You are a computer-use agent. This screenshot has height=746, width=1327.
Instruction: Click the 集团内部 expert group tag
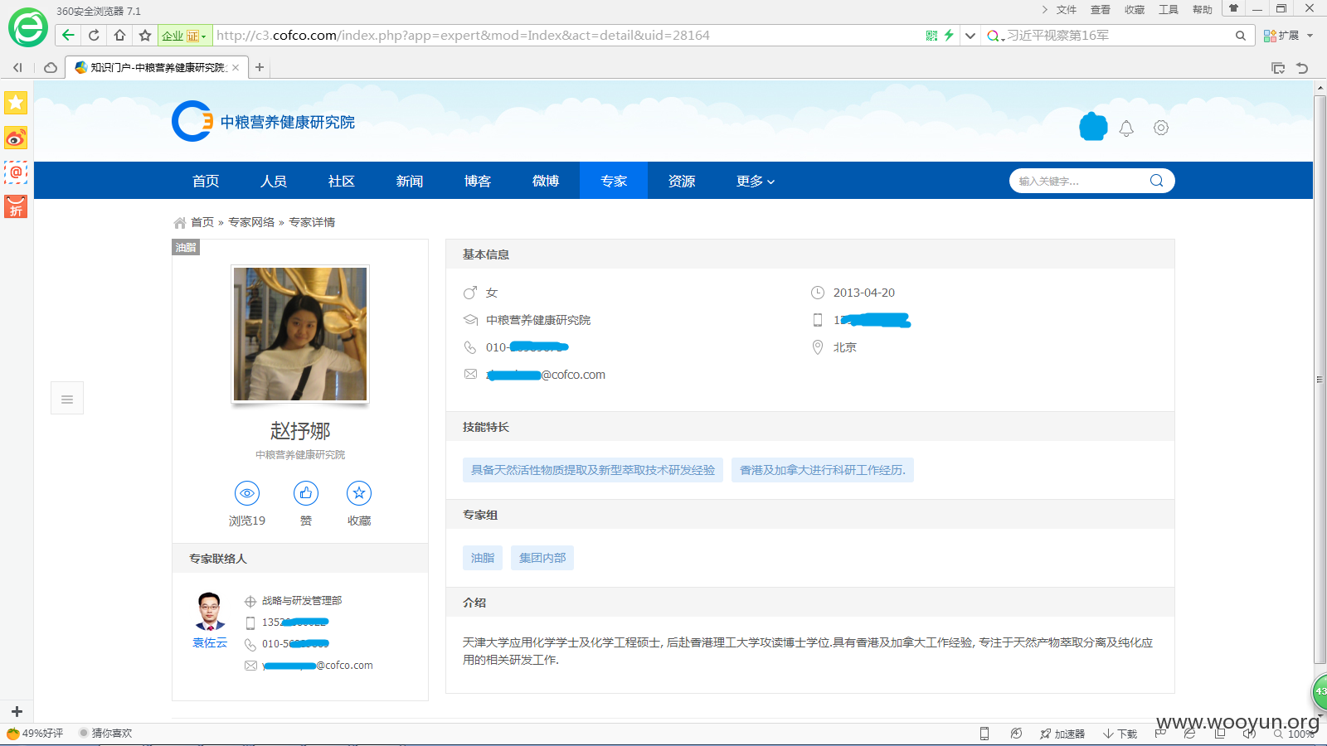coord(542,558)
